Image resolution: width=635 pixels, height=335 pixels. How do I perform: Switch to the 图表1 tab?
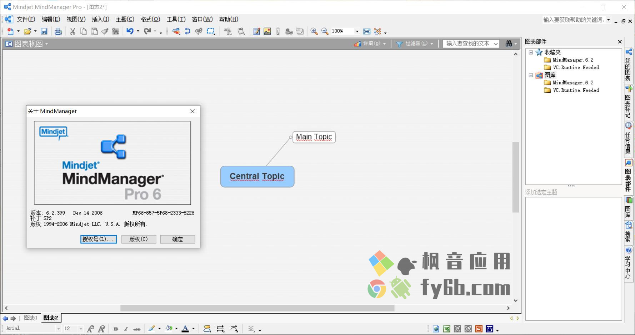tap(31, 318)
